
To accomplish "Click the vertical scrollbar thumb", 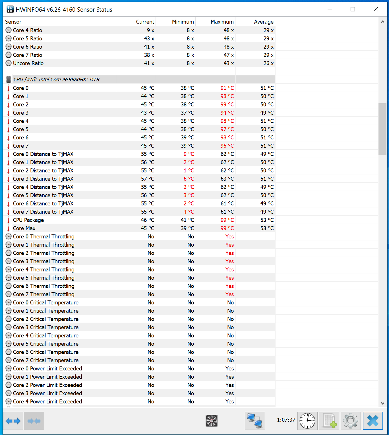I will point(382,129).
